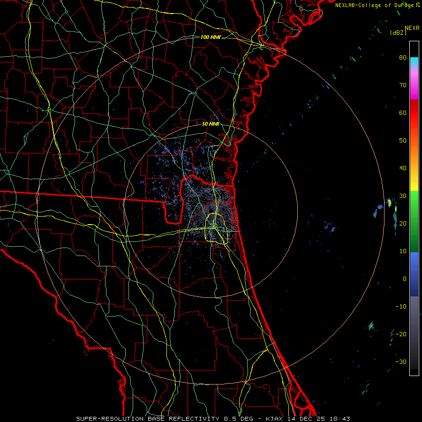This screenshot has width=422, height=422.
Task: Pick the blue segment of the color bar
Action: pyautogui.click(x=414, y=274)
